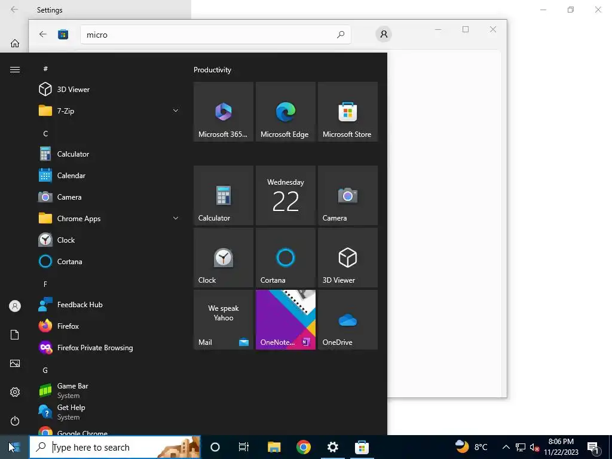612x459 pixels.
Task: Click the Power button in Start
Action: coord(15,421)
